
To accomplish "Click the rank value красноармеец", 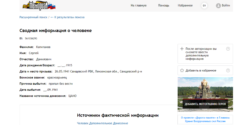I will pos(57,78).
